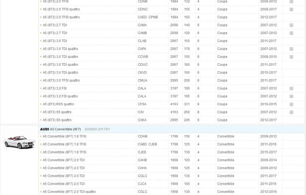This screenshot has width=306, height=195.
Task: Click the Convertible body type in the CAHB row
Action: pos(226,160)
